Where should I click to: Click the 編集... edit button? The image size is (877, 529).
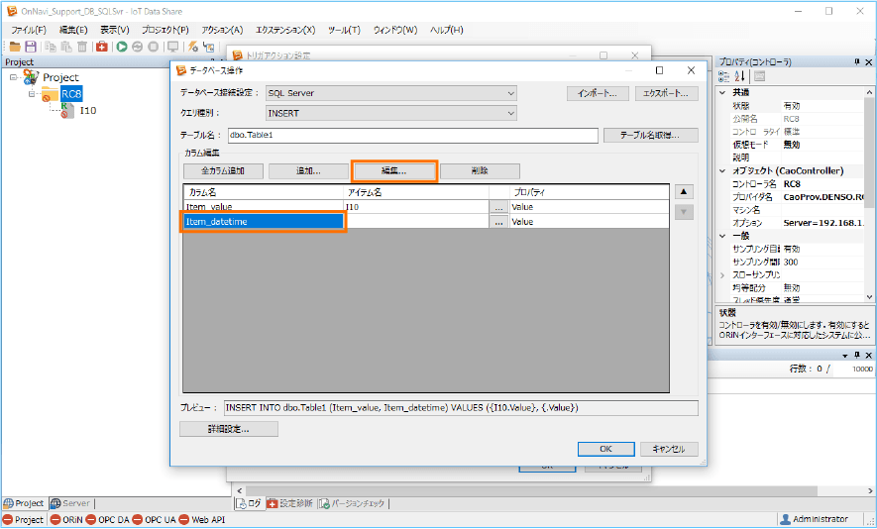point(394,171)
